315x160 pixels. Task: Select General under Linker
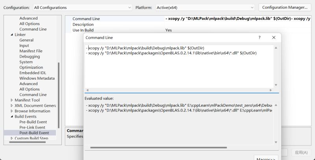[x=26, y=40]
